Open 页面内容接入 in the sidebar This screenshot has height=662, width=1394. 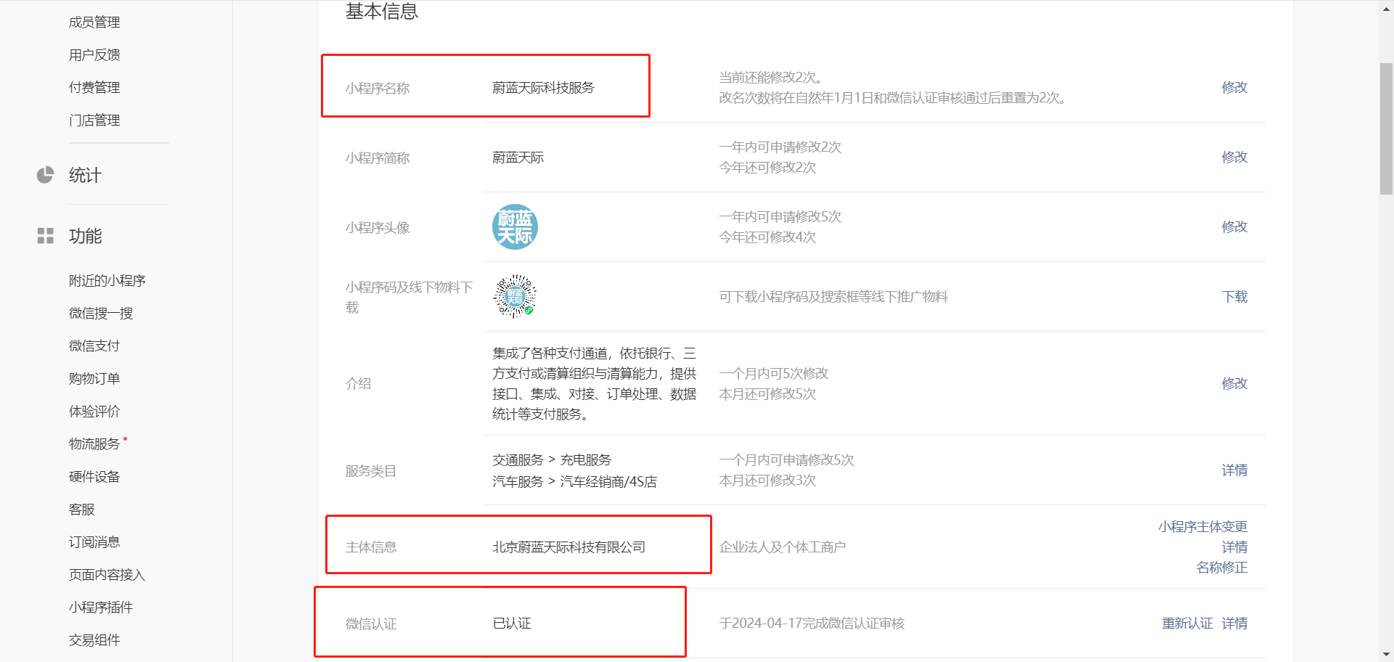(x=107, y=575)
